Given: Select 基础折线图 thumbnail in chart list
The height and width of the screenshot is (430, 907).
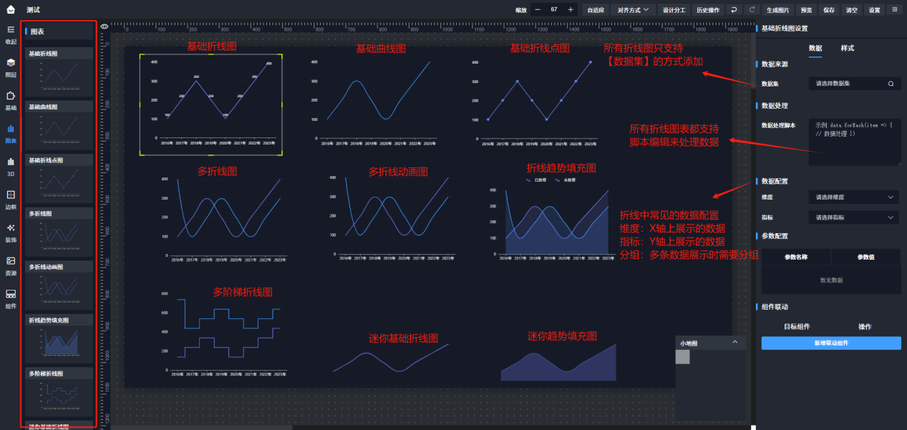Looking at the screenshot, I should click(59, 74).
